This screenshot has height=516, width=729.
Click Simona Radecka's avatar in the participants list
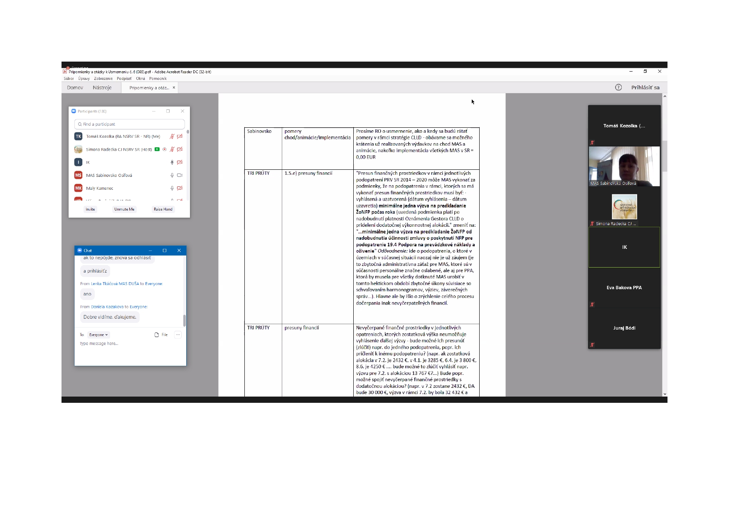[x=78, y=149]
